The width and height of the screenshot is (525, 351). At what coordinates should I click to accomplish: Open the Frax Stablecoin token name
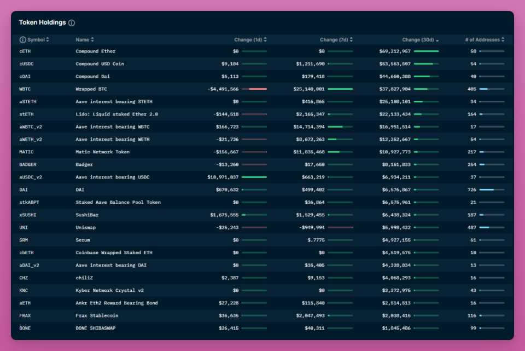97,315
